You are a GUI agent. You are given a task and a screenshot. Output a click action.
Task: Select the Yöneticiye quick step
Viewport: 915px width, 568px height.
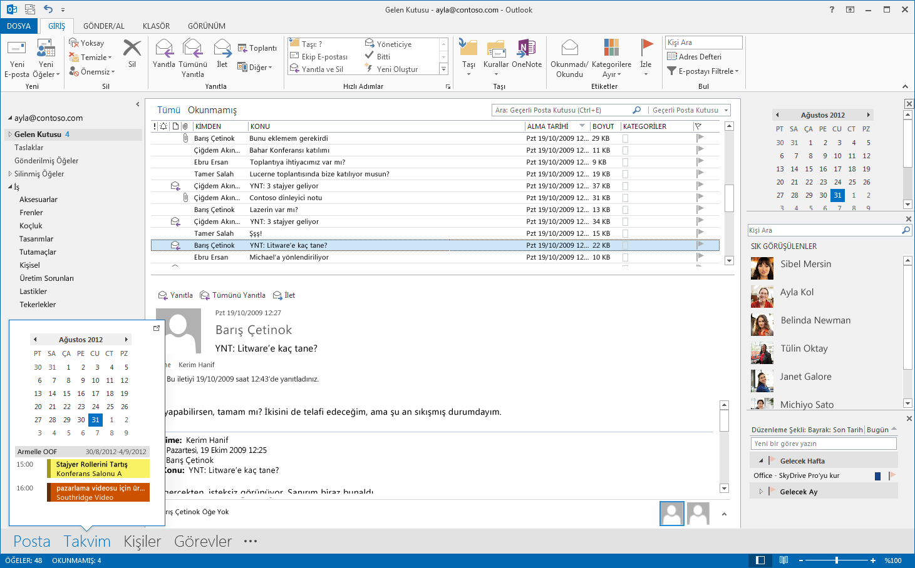pos(388,44)
